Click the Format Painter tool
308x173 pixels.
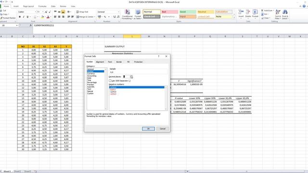(x=8, y=18)
